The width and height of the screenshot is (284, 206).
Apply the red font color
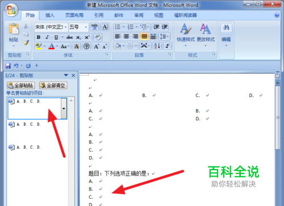click(52, 46)
